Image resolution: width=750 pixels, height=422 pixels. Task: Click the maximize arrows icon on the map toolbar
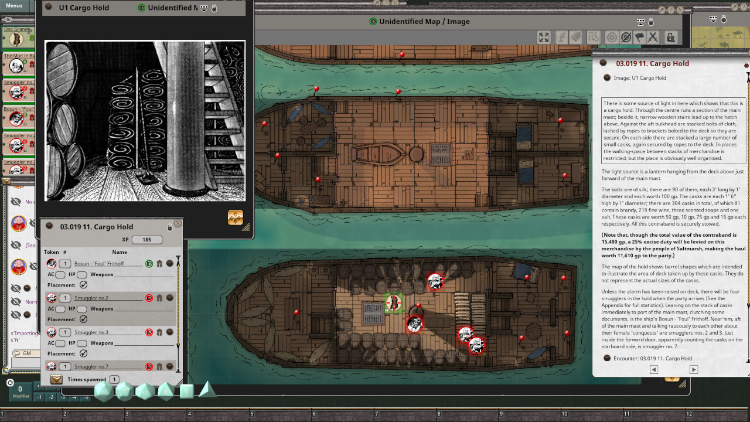(x=544, y=37)
